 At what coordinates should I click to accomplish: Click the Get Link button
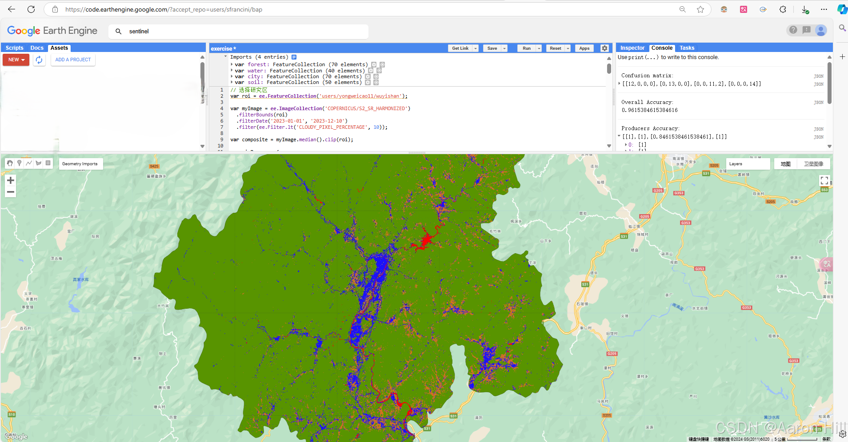[x=460, y=48]
